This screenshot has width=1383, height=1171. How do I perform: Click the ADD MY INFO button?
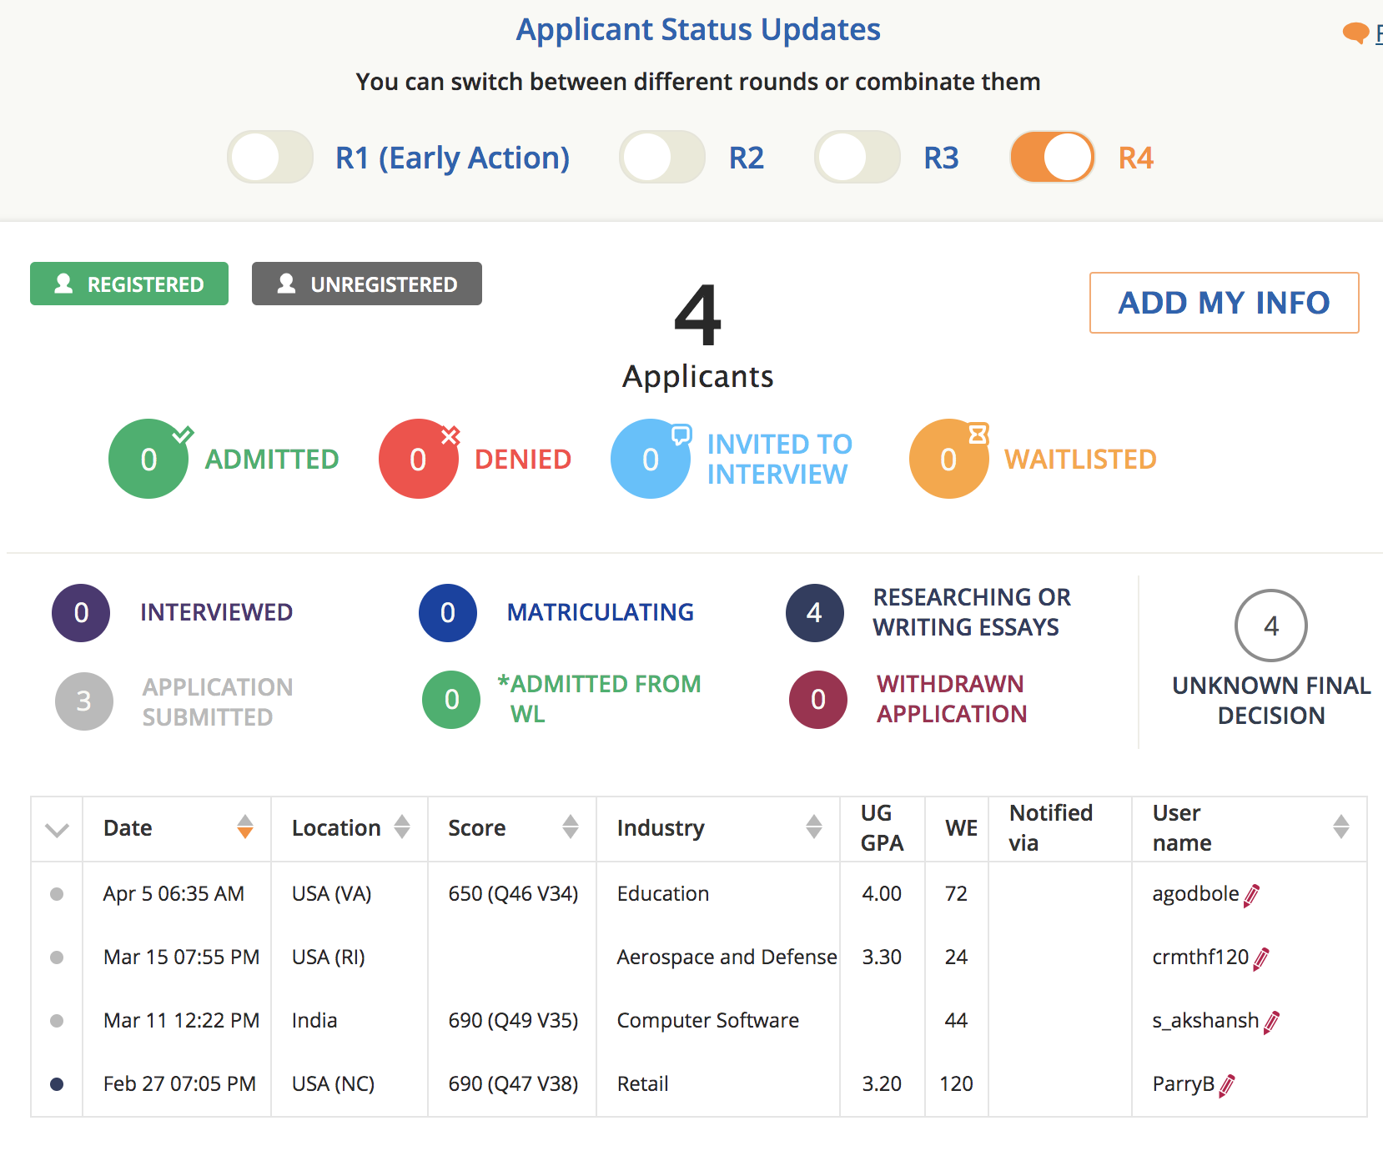[1223, 303]
